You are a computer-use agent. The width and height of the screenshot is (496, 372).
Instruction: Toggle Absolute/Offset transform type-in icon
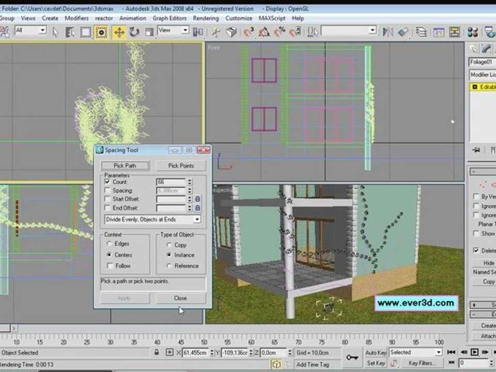pyautogui.click(x=170, y=352)
